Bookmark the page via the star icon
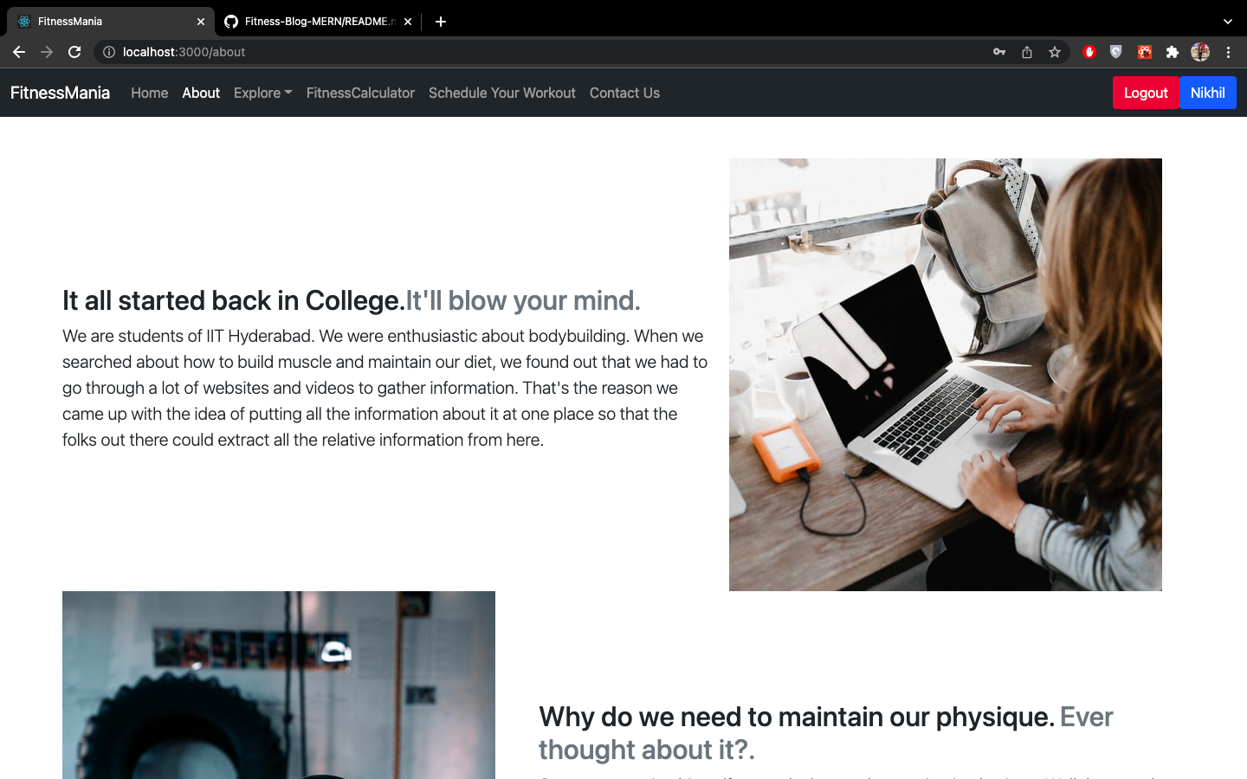The image size is (1247, 779). pyautogui.click(x=1055, y=52)
